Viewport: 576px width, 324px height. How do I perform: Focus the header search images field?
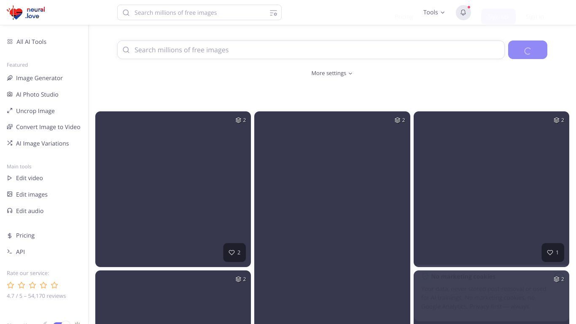coord(199,13)
